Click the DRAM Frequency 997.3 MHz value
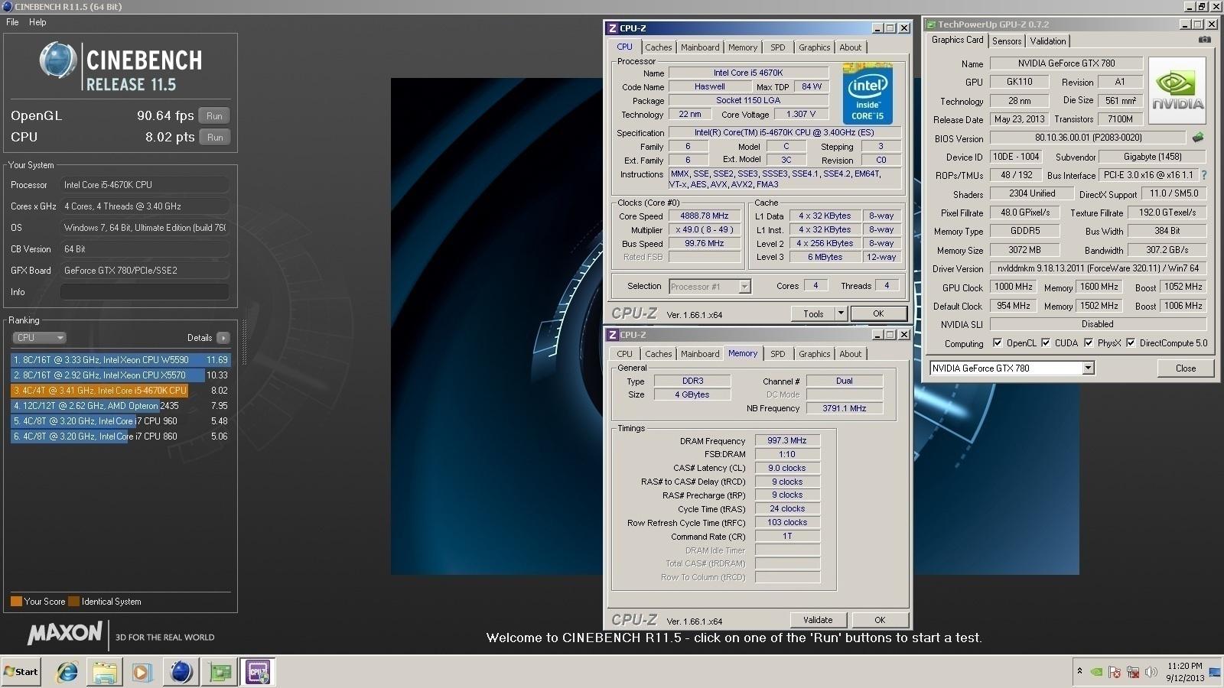1224x688 pixels. (x=787, y=440)
